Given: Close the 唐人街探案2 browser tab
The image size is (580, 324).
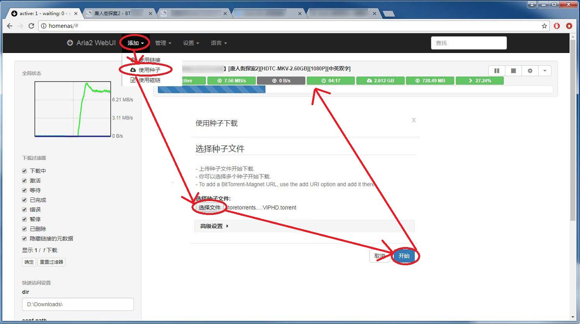Looking at the screenshot, I should [151, 13].
